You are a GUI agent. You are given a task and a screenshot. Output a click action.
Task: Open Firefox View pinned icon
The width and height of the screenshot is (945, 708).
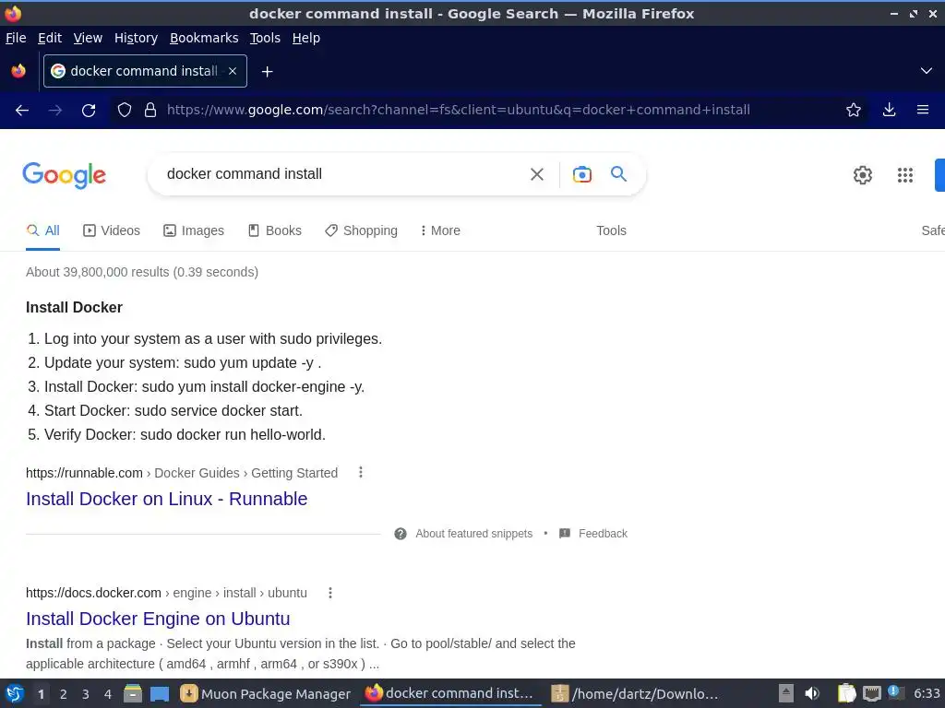click(x=18, y=71)
